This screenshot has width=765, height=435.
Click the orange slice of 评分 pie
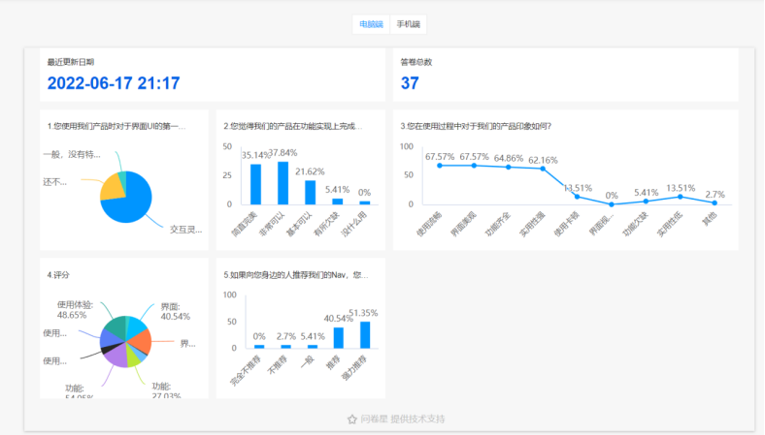141,341
